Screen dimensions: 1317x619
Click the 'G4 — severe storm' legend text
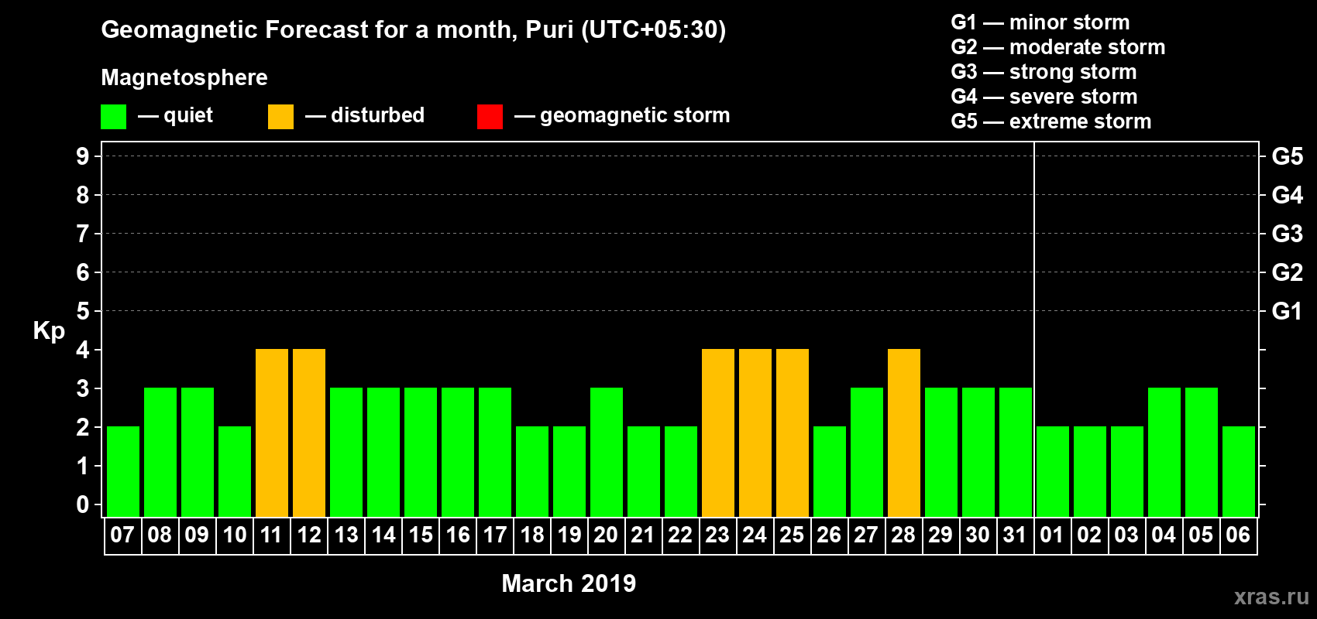1044,97
